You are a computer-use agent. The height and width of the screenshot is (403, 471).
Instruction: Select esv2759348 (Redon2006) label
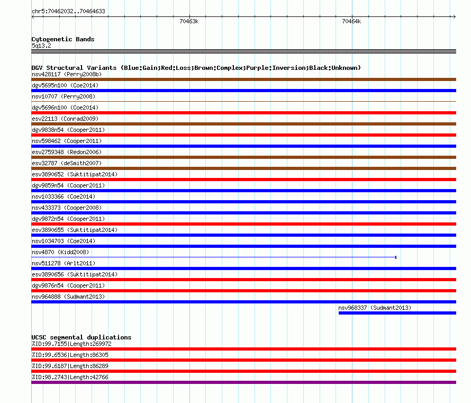(x=67, y=152)
